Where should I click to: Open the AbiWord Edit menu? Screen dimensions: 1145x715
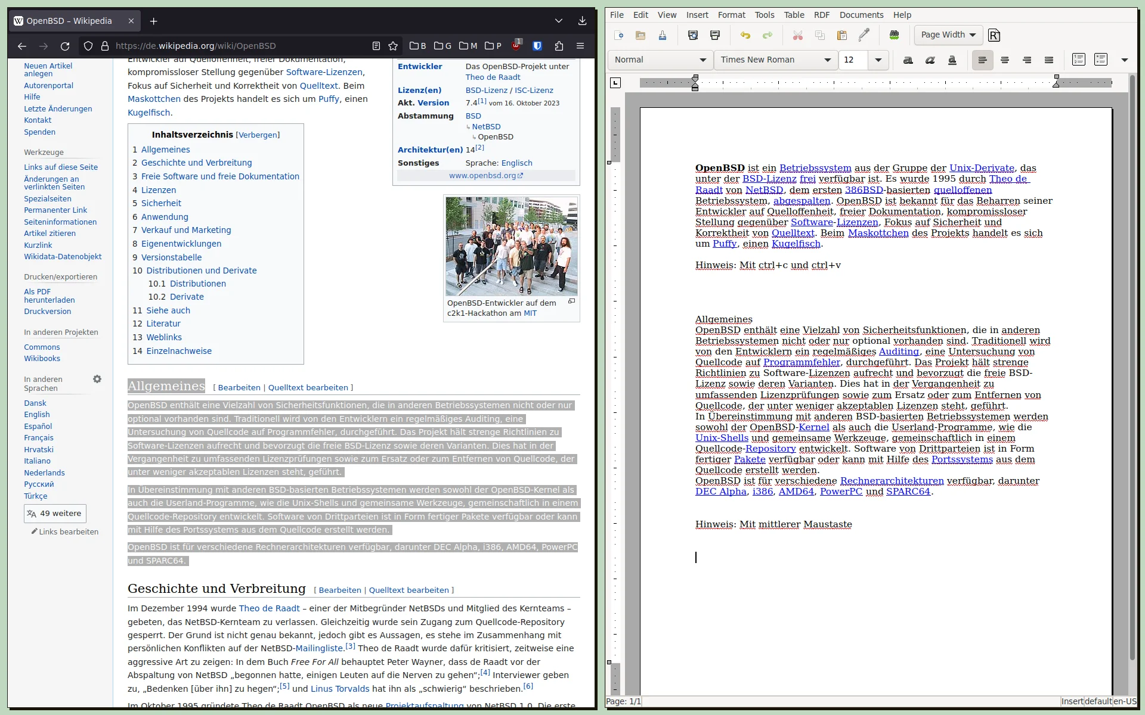(x=641, y=15)
